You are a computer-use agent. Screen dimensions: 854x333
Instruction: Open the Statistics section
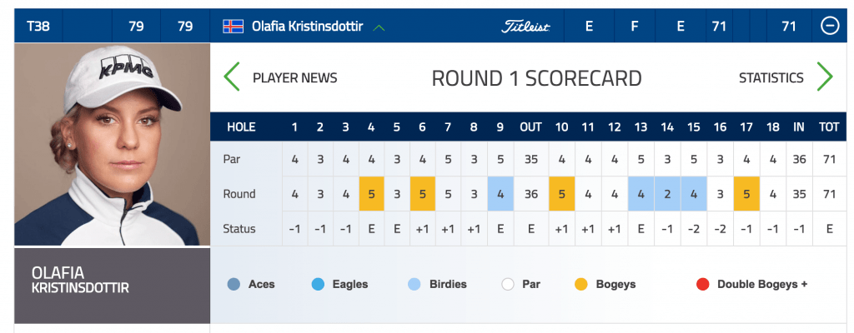(x=771, y=77)
